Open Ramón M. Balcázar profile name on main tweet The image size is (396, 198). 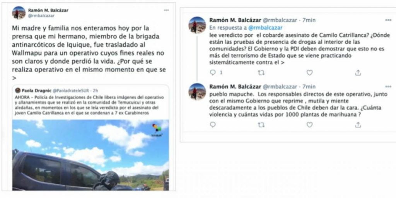pos(48,10)
